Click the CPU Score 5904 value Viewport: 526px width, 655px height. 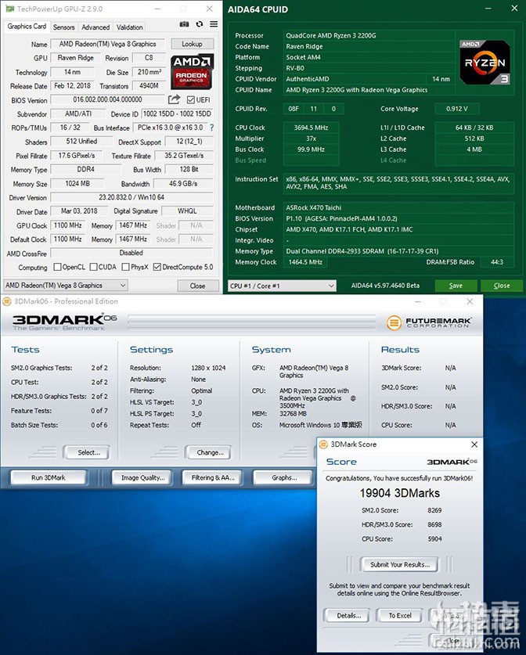pos(434,539)
